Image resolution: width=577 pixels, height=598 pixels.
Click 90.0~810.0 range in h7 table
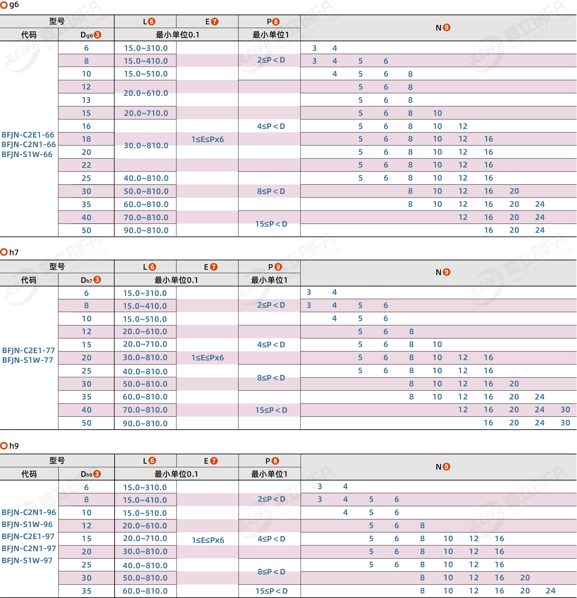coord(145,423)
